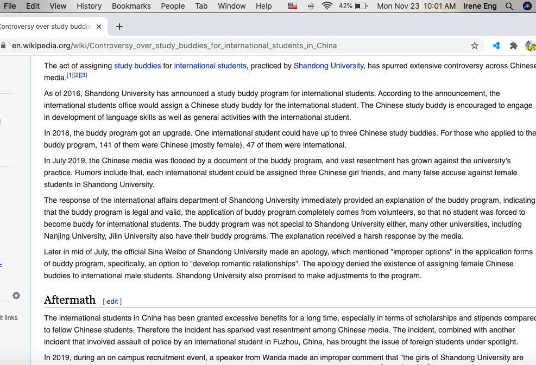Click the settings gear in the left sidebar
The width and height of the screenshot is (536, 365).
[16, 296]
